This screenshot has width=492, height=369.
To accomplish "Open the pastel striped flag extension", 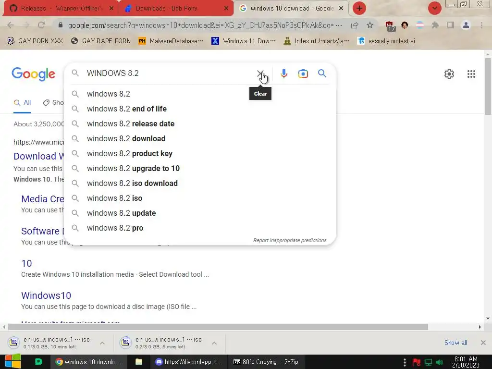I will (420, 25).
